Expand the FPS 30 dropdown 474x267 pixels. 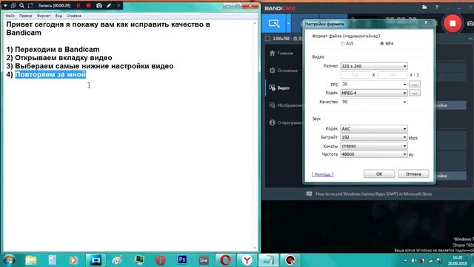(374, 84)
